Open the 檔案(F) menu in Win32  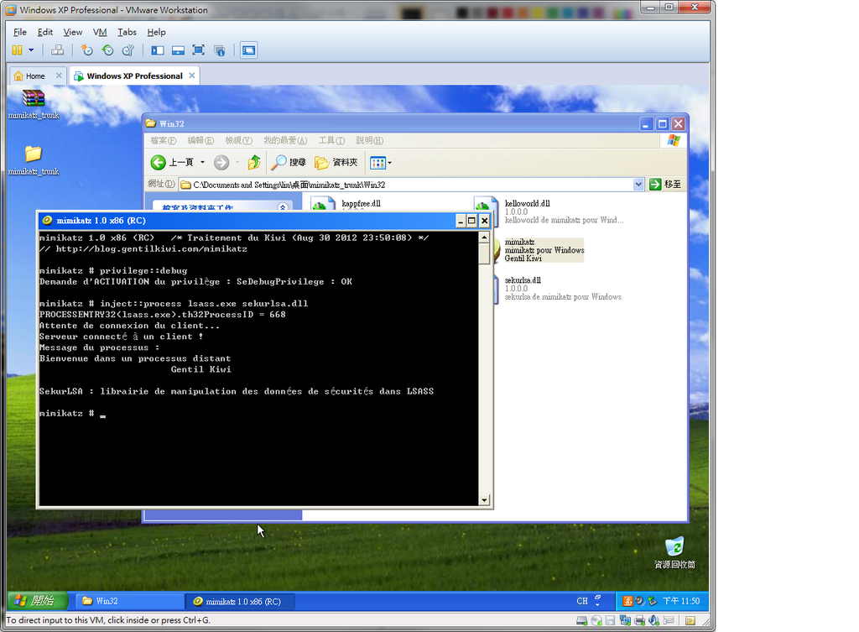tap(164, 140)
